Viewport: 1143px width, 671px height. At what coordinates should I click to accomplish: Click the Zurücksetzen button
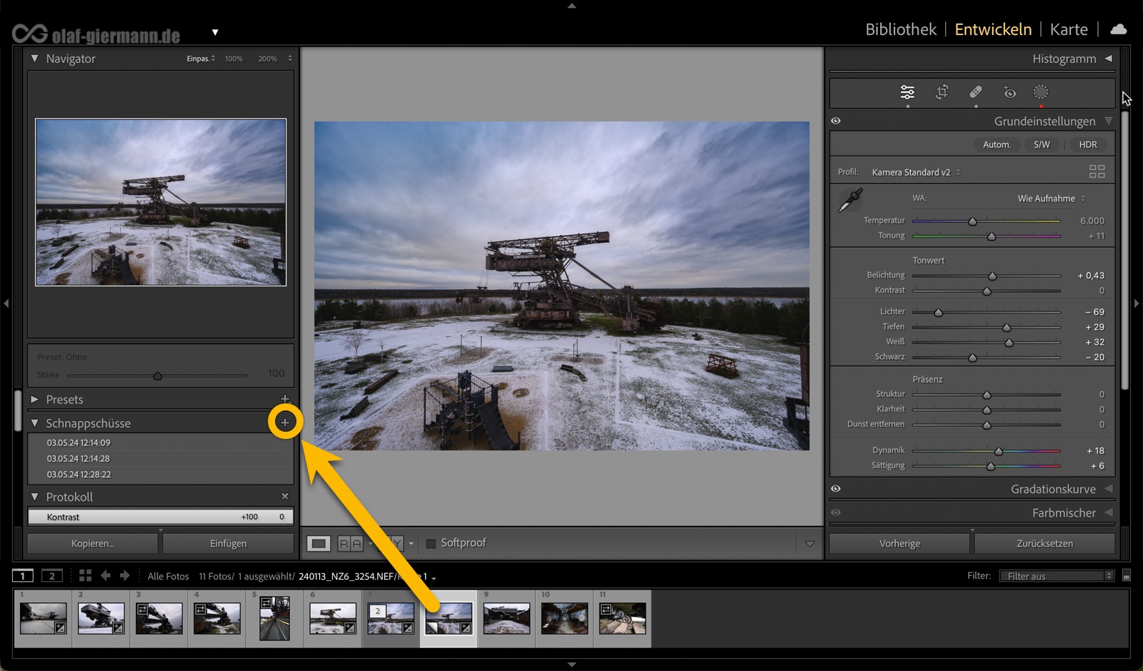tap(1044, 543)
